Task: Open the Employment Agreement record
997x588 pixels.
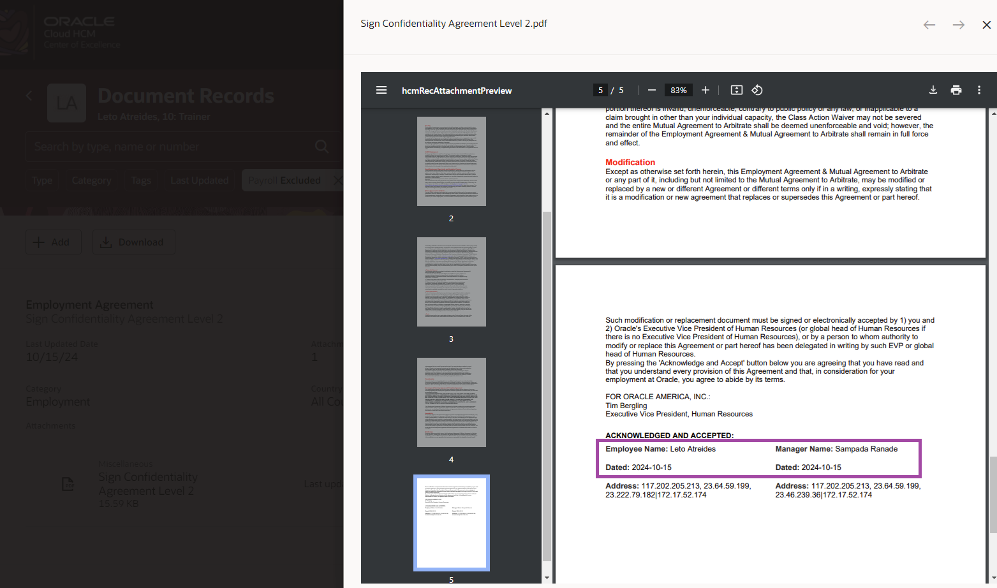Action: pos(89,305)
